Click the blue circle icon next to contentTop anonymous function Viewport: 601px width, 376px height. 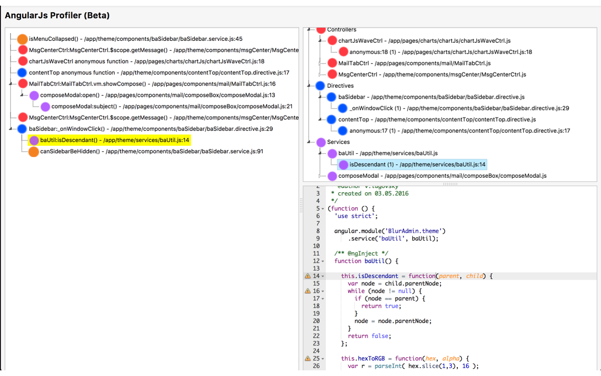click(x=22, y=72)
